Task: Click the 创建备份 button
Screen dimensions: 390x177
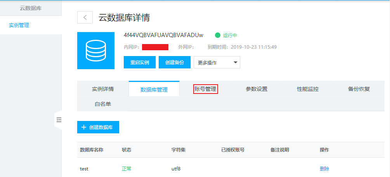Action: [x=174, y=63]
